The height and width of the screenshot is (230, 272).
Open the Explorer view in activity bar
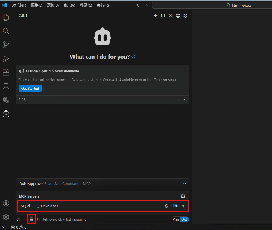[x=6, y=17]
